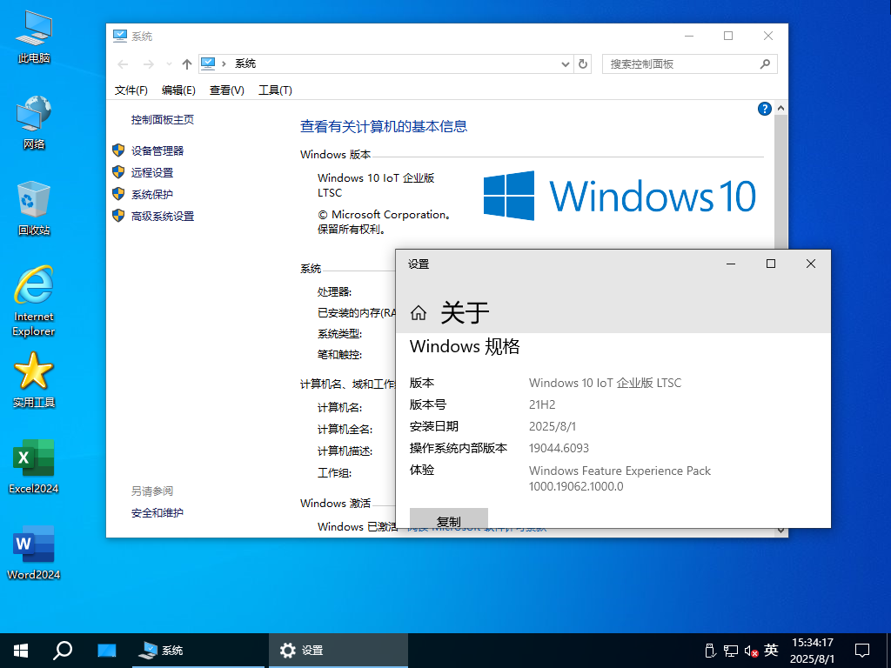The image size is (891, 668).
Task: Click the 21H2 version number value
Action: 542,404
